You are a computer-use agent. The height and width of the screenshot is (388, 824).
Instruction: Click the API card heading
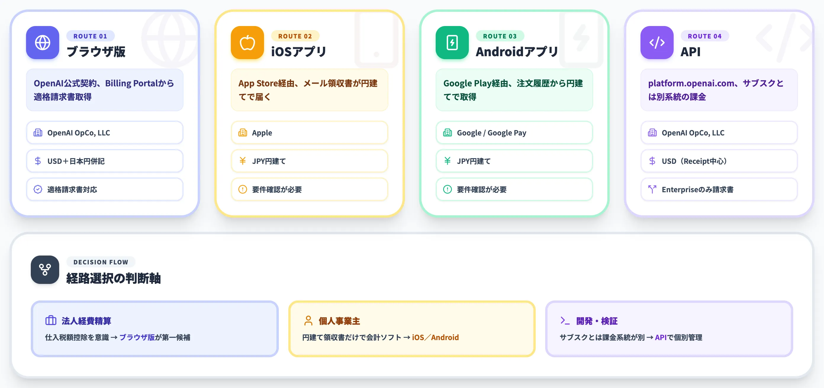tap(690, 51)
